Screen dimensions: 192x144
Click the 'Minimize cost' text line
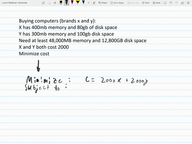pos(34,54)
